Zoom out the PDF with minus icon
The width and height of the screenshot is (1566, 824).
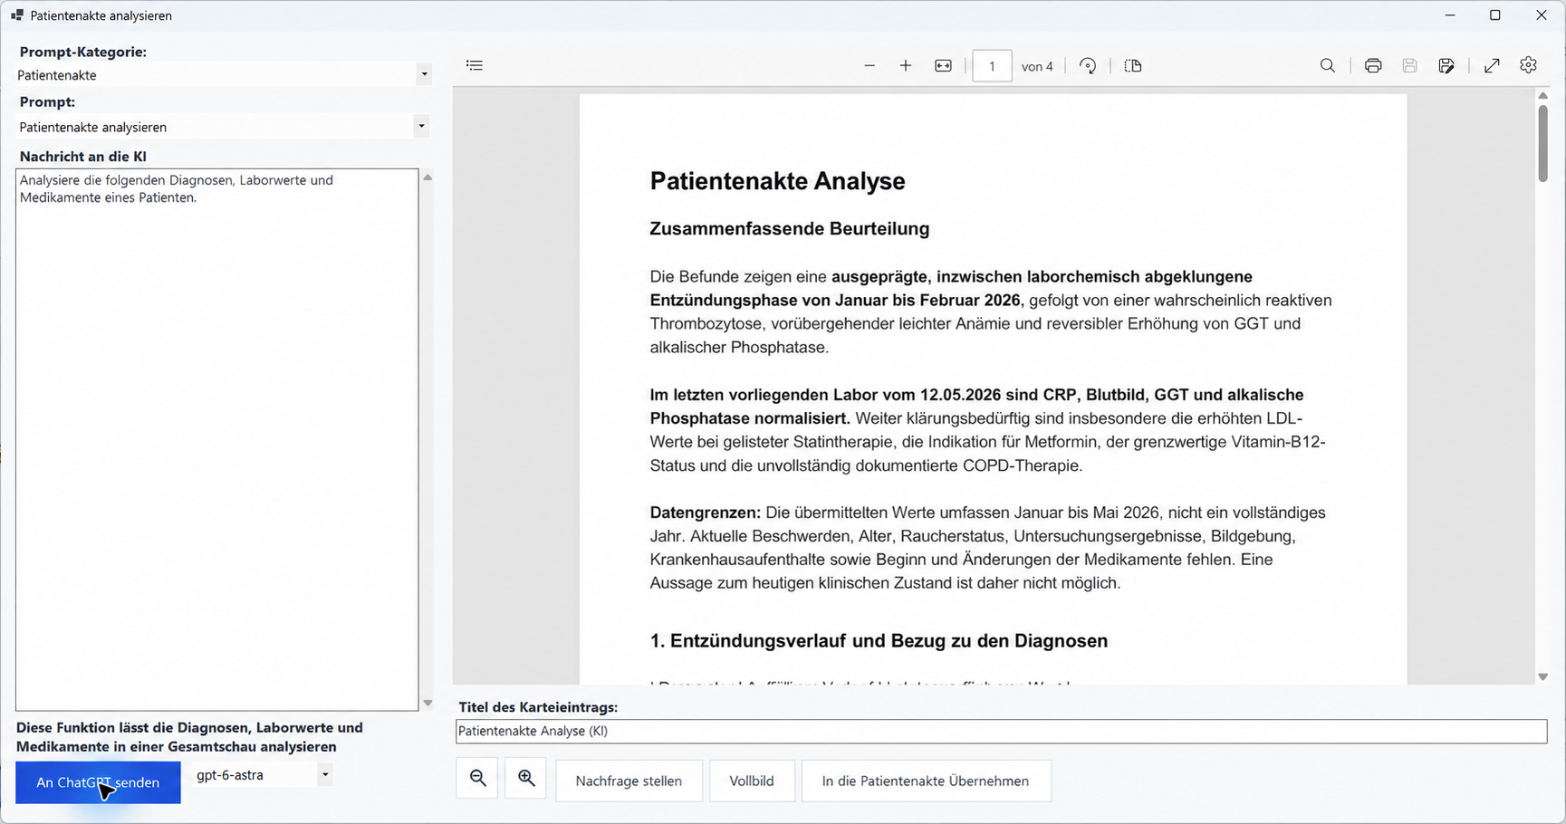pyautogui.click(x=869, y=65)
